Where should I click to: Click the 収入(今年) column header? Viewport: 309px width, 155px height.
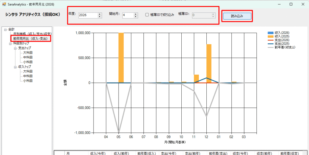click(98, 153)
